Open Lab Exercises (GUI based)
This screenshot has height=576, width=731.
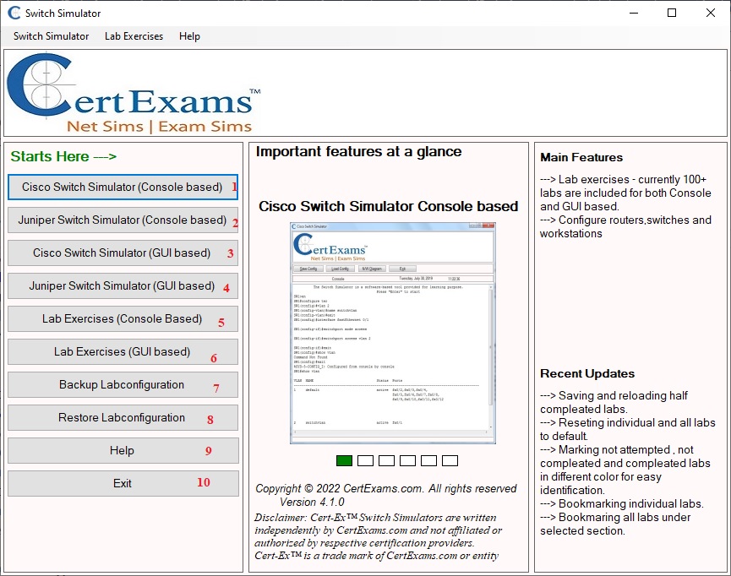click(x=123, y=351)
